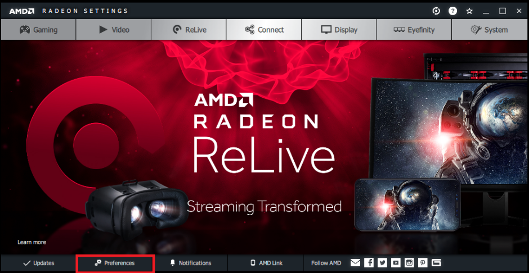Go to the Display tab
This screenshot has height=273, width=529.
pos(339,30)
